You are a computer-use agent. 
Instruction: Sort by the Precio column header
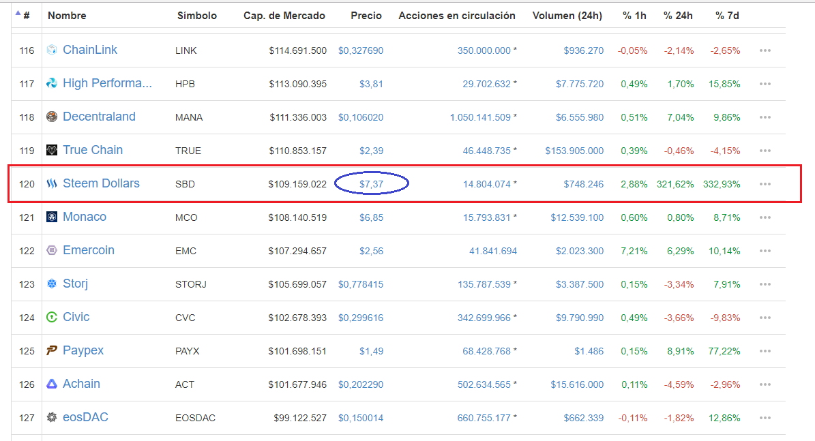[x=366, y=16]
